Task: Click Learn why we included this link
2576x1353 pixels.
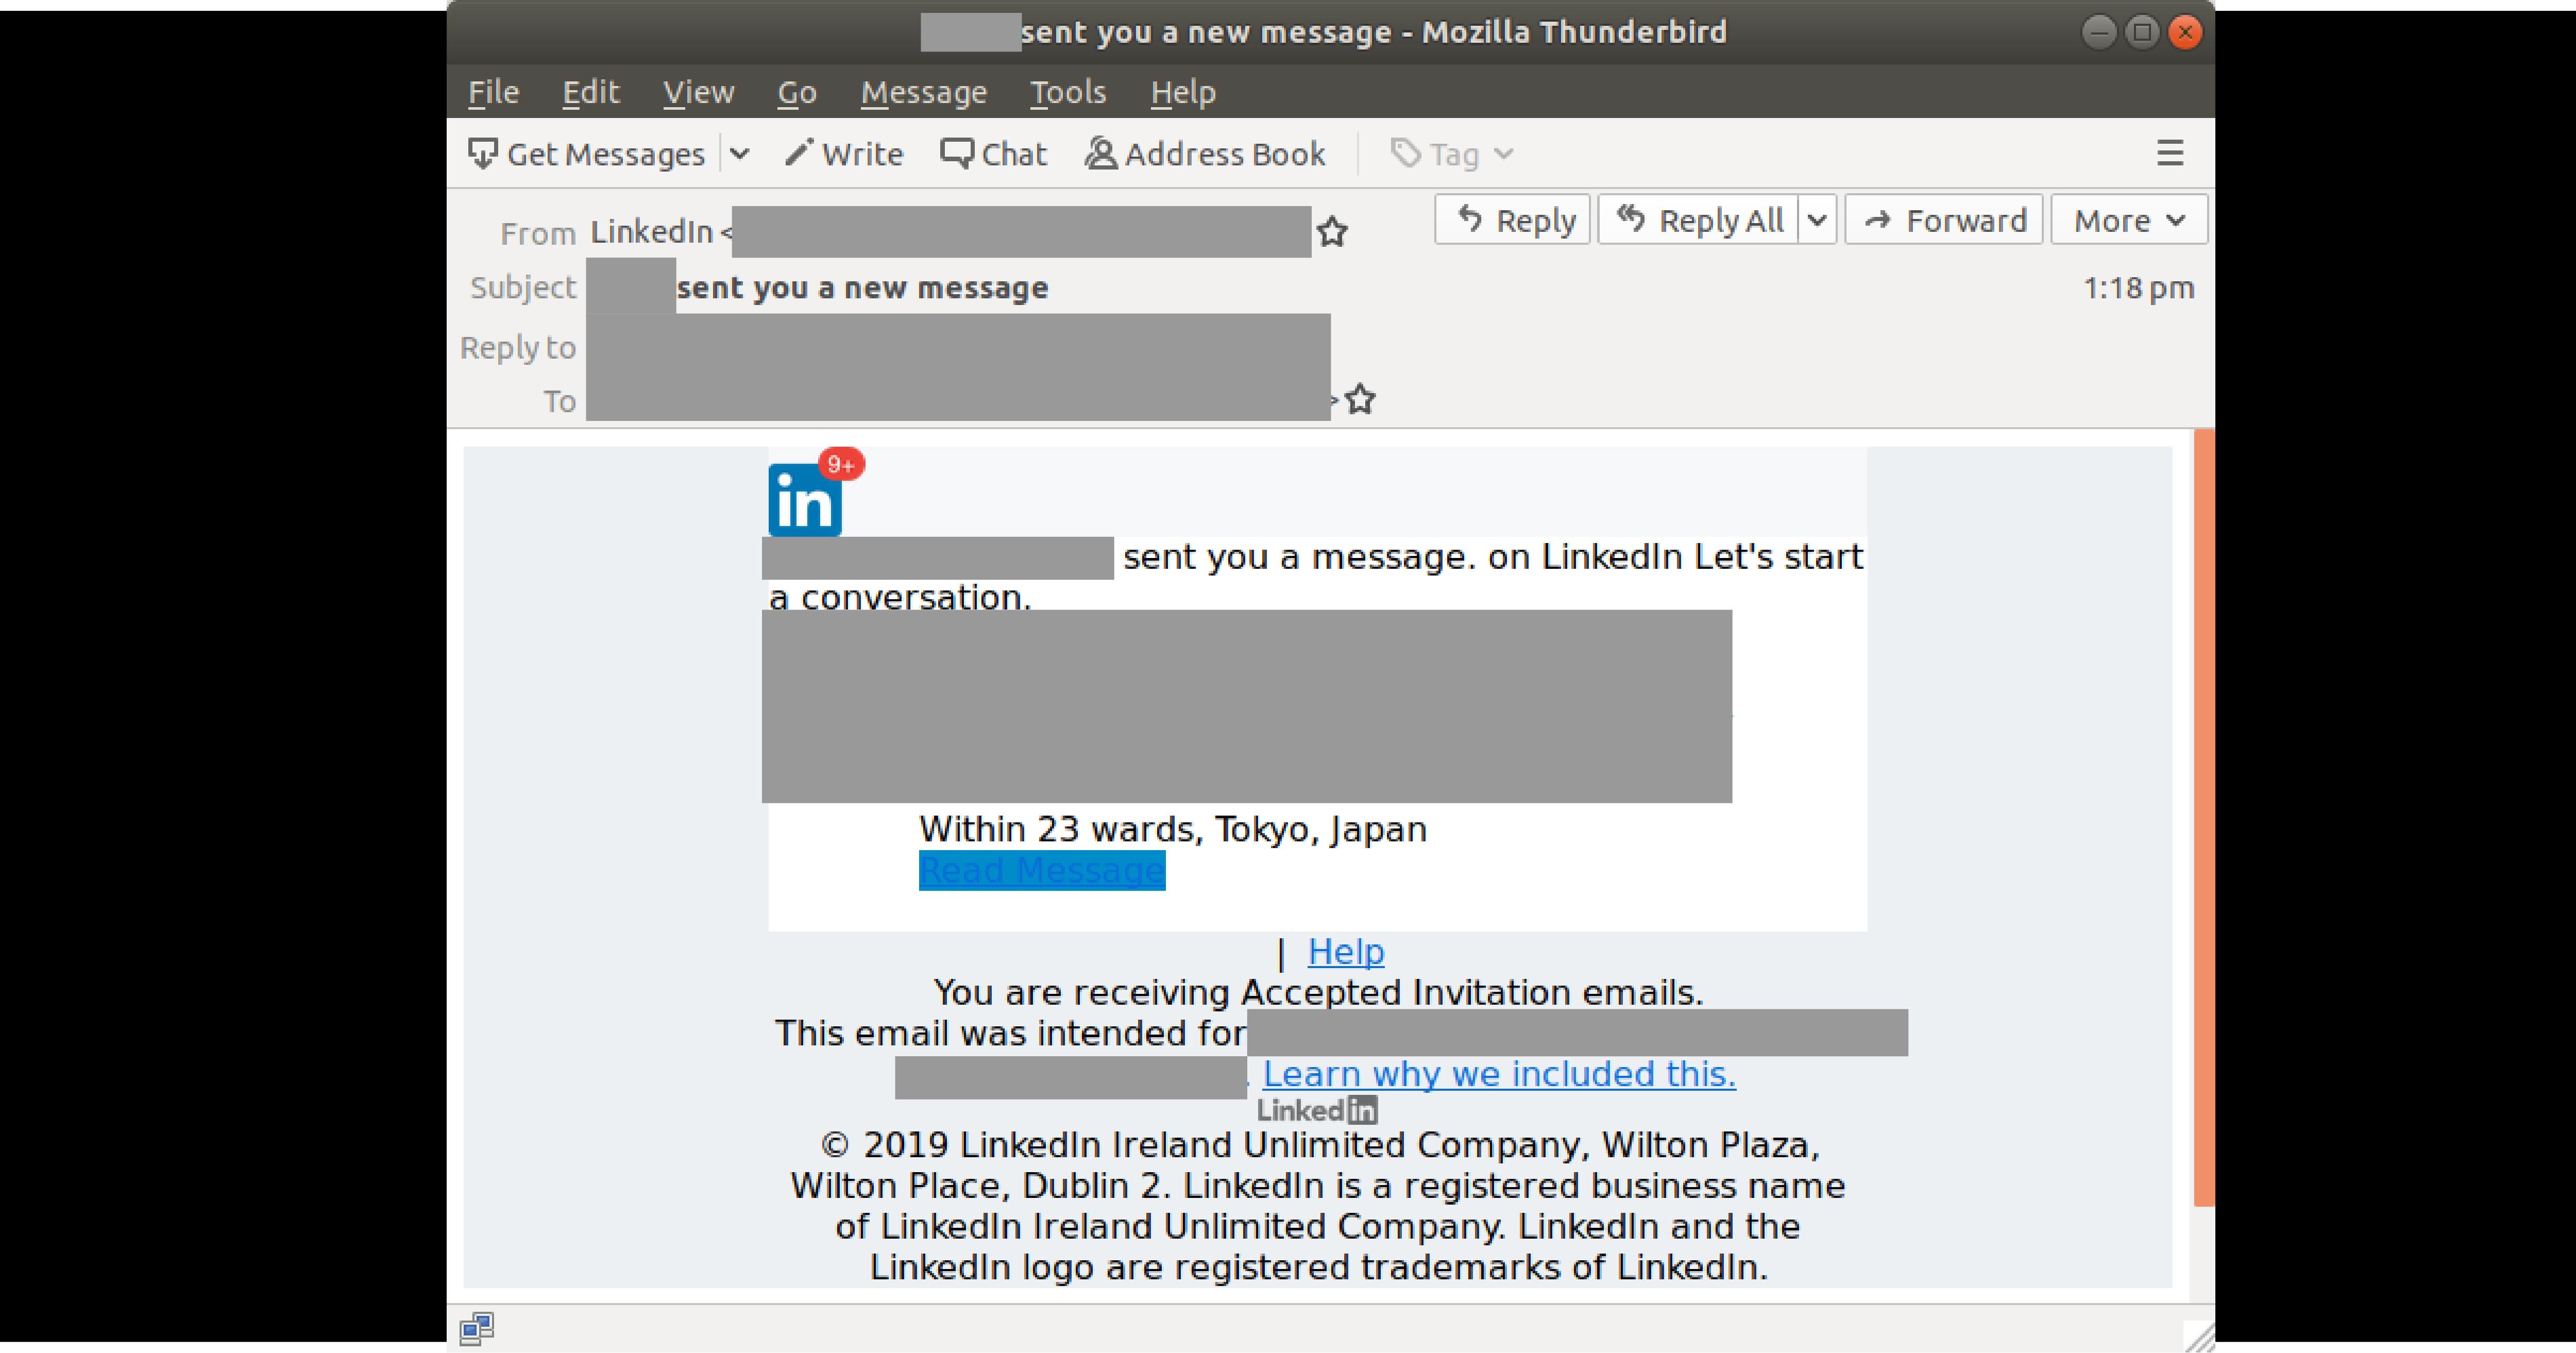Action: 1499,1074
